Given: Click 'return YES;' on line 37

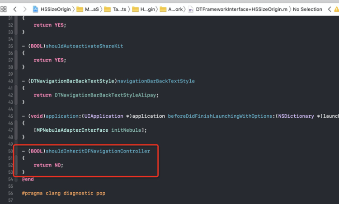Looking at the screenshot, I should click(x=50, y=60).
